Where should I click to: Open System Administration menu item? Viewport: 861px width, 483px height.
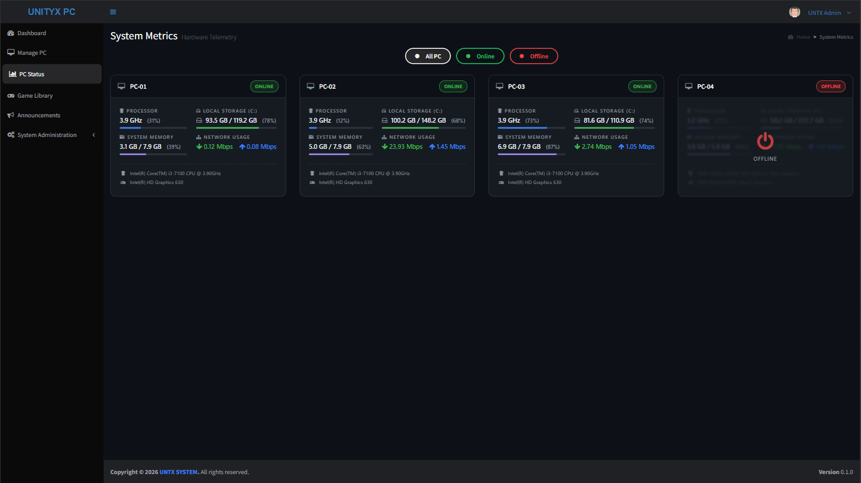pos(52,135)
